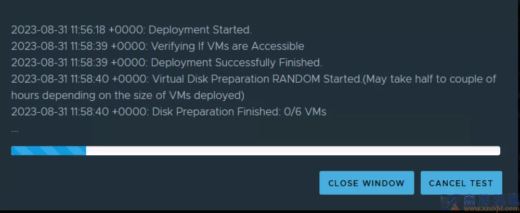The width and height of the screenshot is (520, 213).
Task: Click the white unfilled progress bar area
Action: 293,151
